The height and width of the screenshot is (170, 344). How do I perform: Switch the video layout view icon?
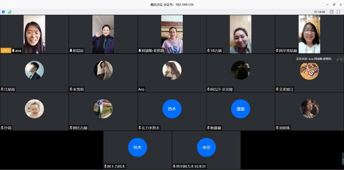click(x=332, y=12)
